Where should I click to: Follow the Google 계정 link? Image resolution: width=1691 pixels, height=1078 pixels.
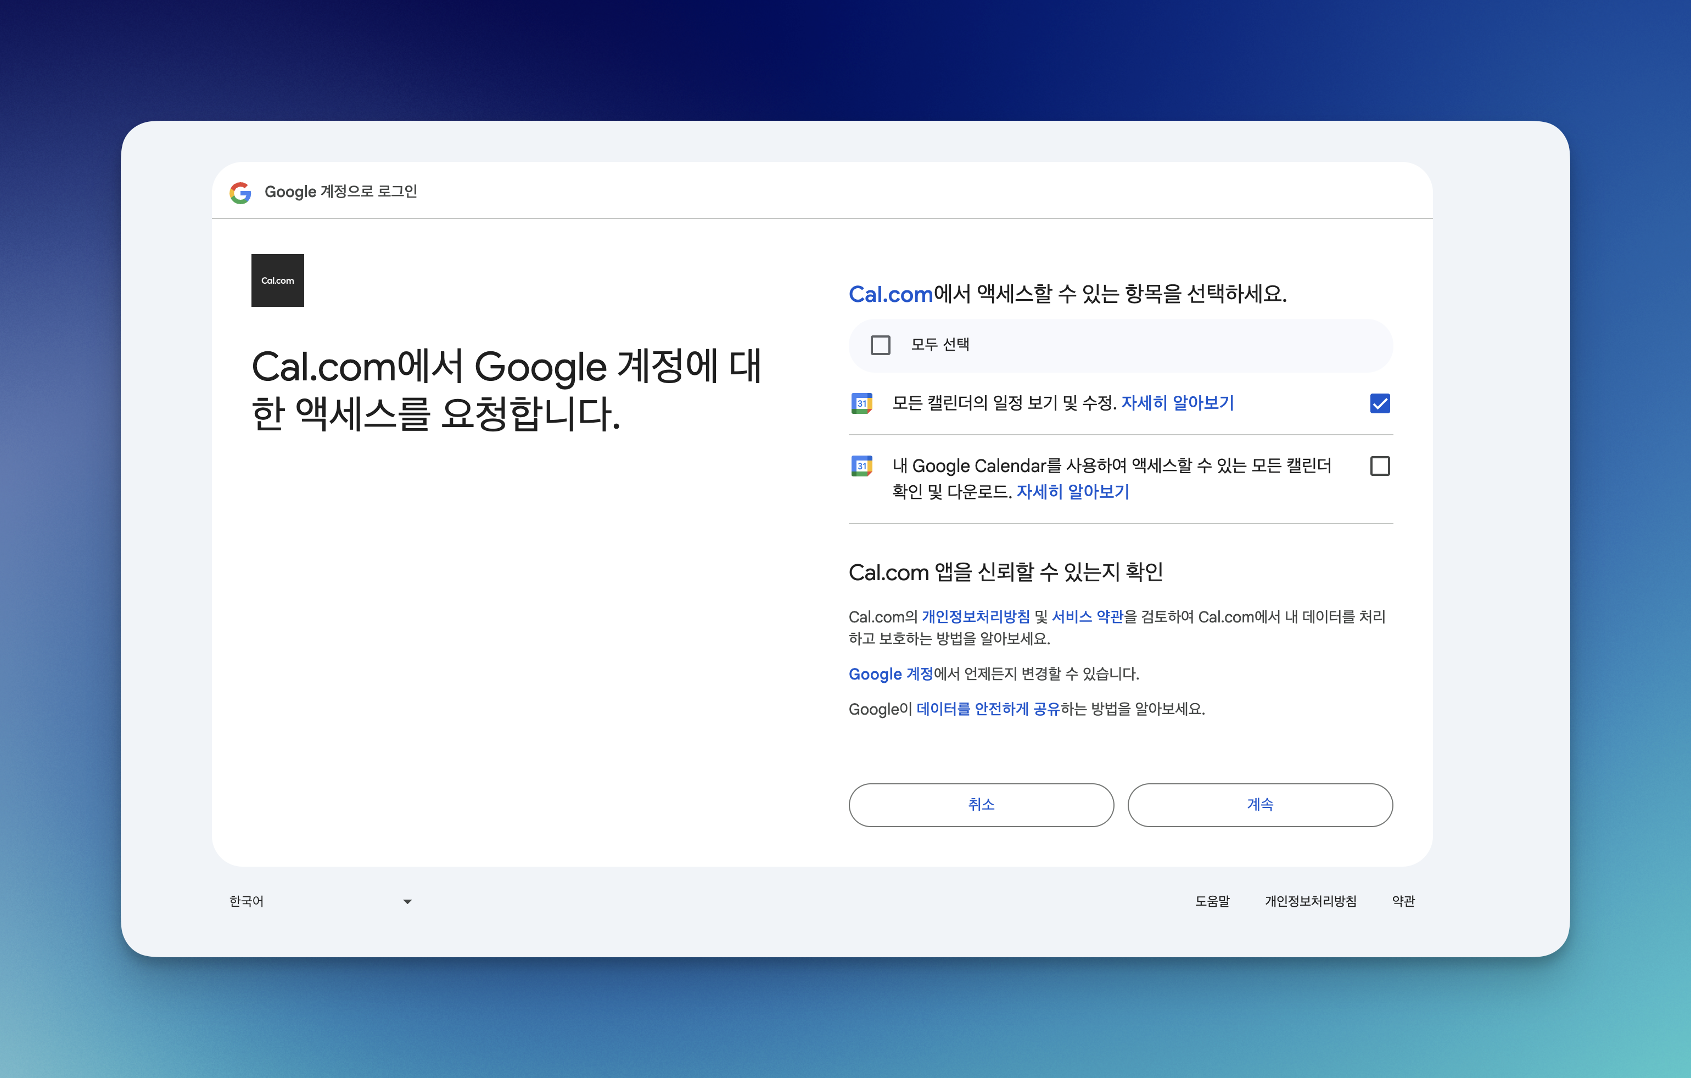pyautogui.click(x=890, y=674)
